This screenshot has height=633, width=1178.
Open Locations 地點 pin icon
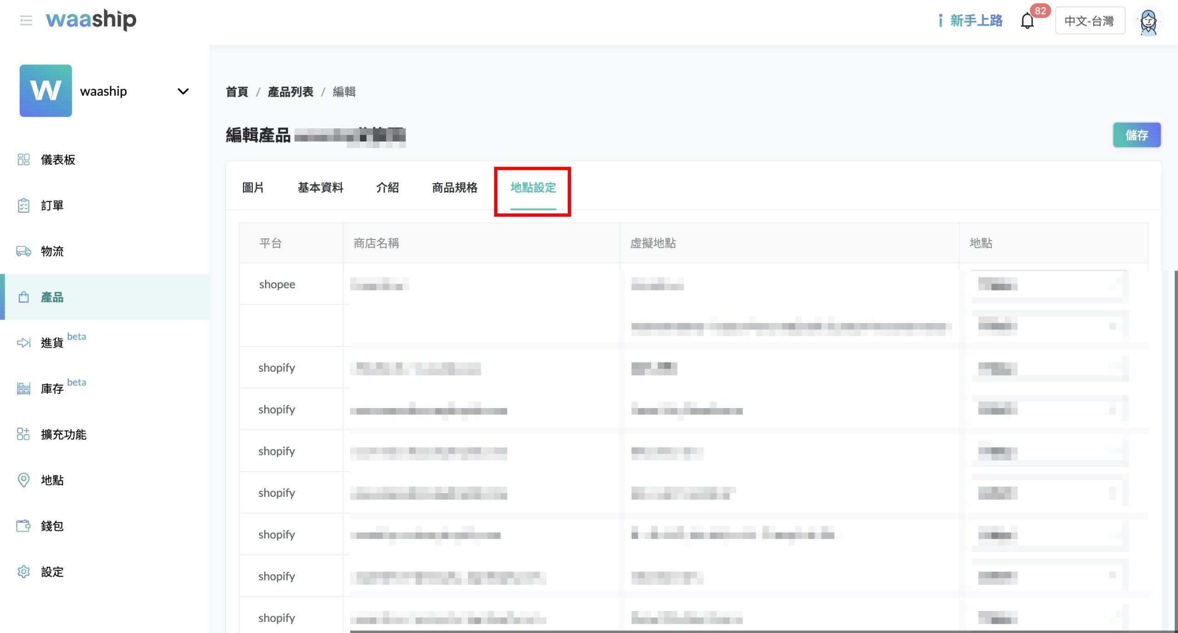(x=23, y=480)
